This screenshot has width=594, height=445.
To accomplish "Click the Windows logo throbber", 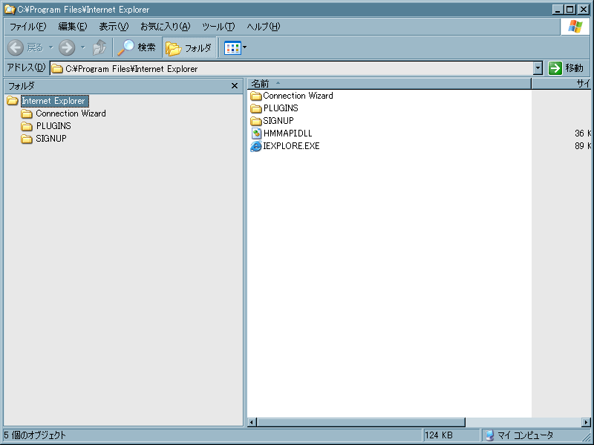I will pos(575,27).
